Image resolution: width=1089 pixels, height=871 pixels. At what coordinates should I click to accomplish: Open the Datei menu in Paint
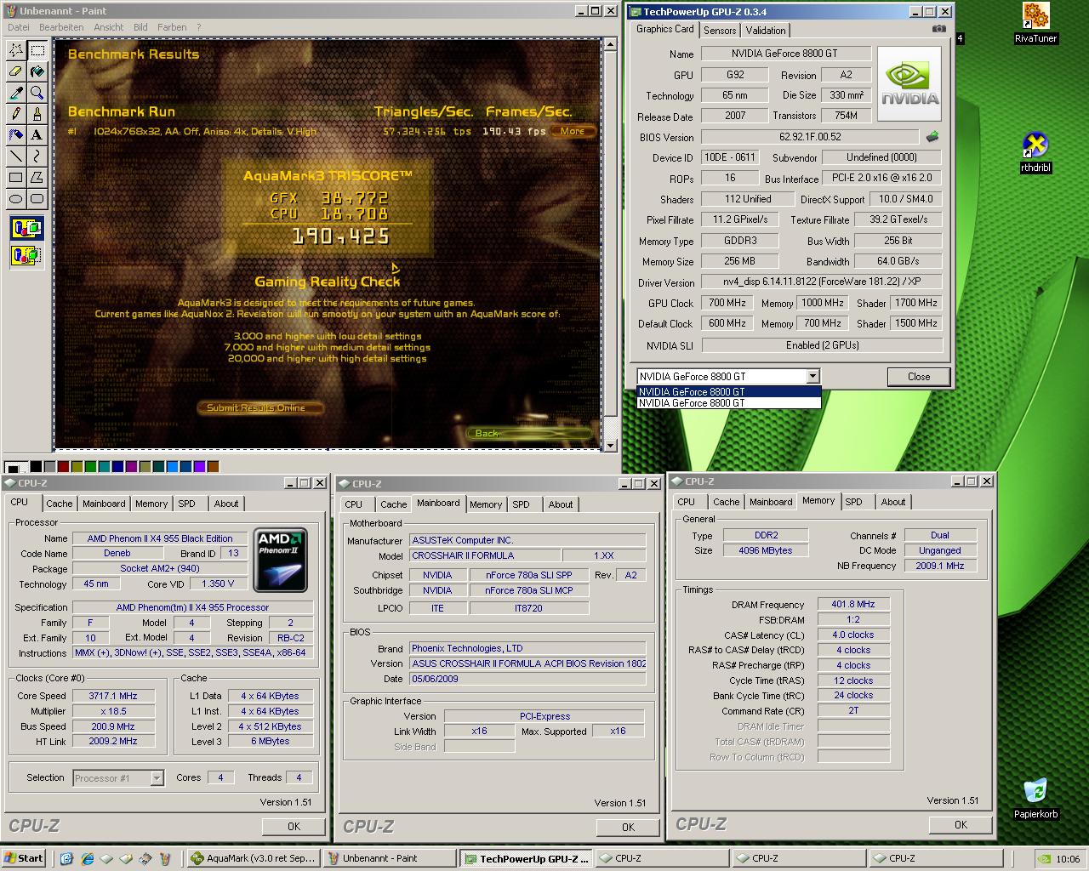pos(18,27)
